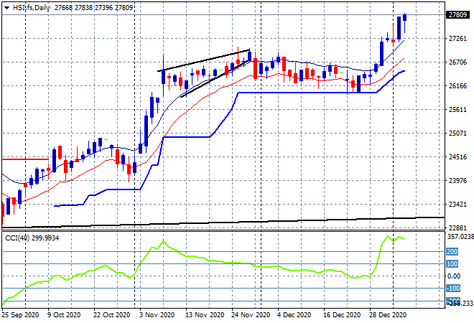Click the thick blue stepped support line

(x=302, y=93)
